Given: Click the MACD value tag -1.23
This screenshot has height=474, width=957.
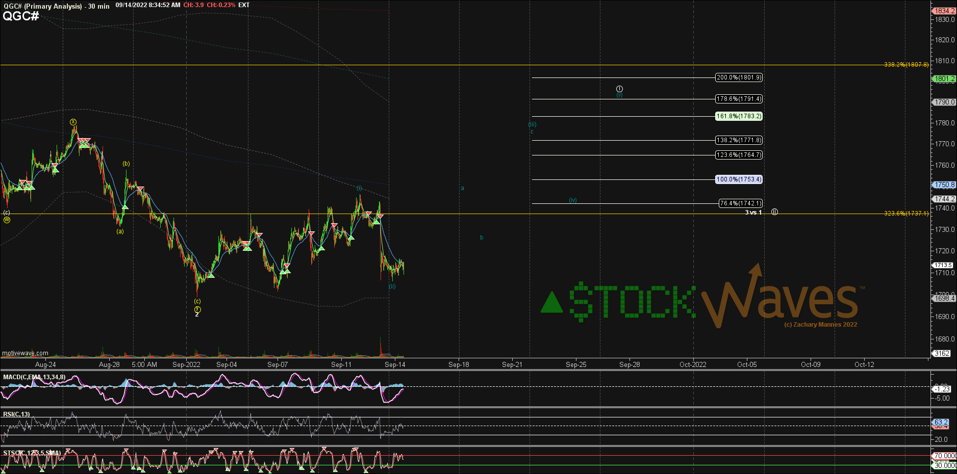Looking at the screenshot, I should [x=942, y=389].
